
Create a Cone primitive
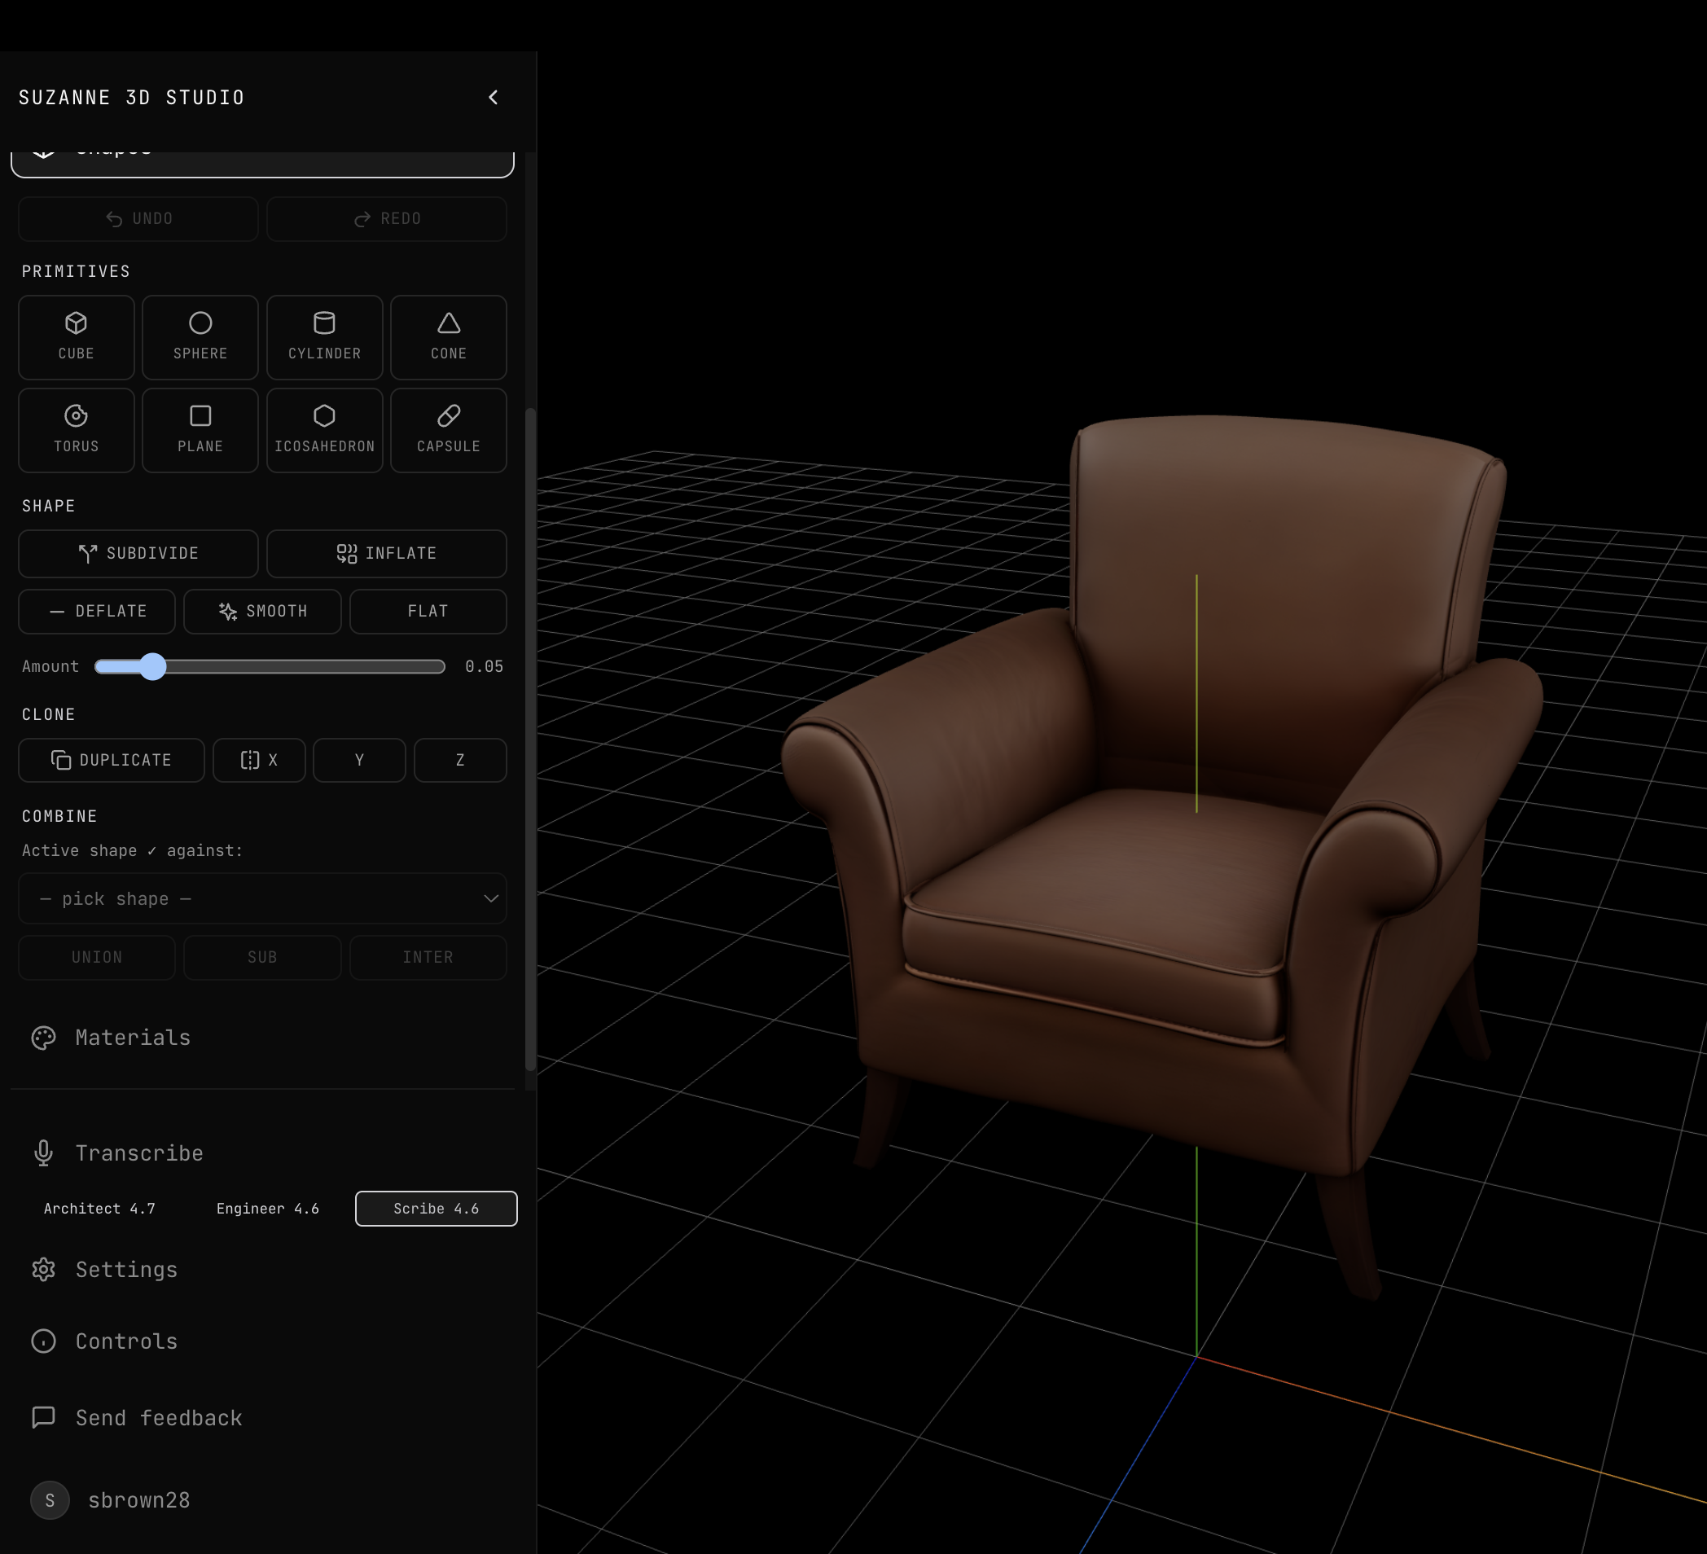tap(448, 336)
